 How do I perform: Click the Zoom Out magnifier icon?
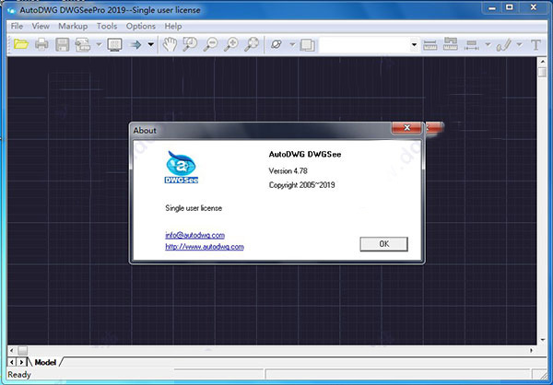(x=210, y=44)
